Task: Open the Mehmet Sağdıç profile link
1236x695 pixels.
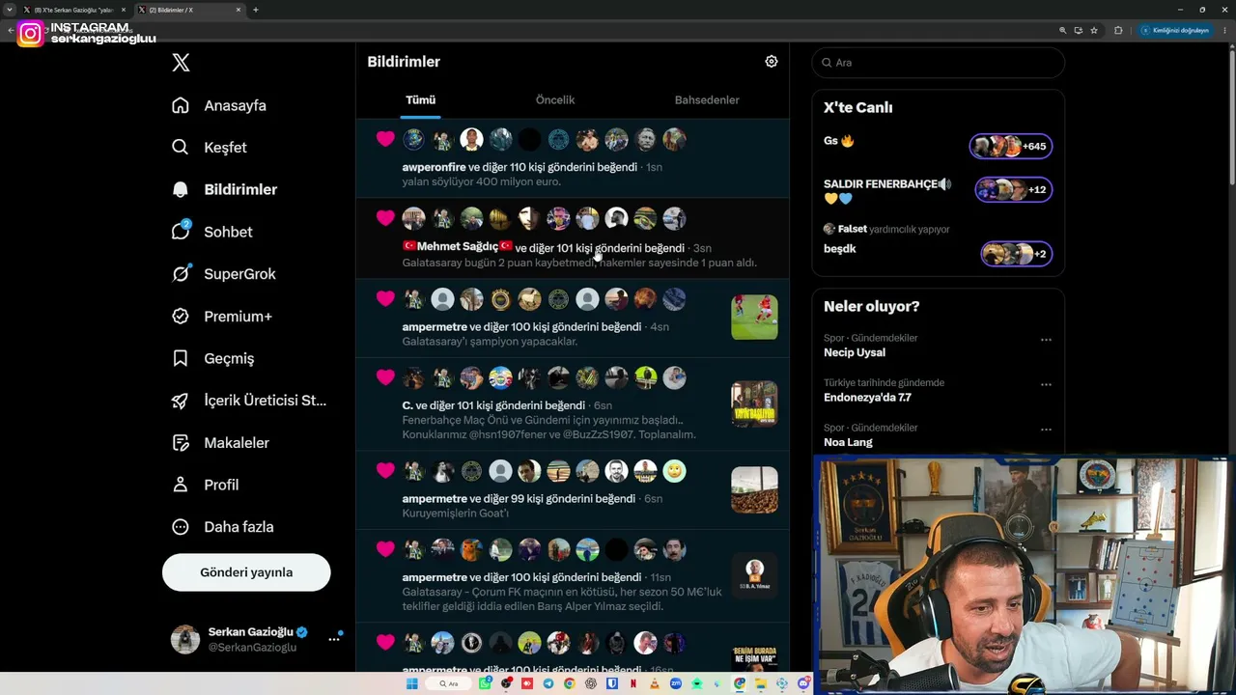Action: click(x=458, y=247)
